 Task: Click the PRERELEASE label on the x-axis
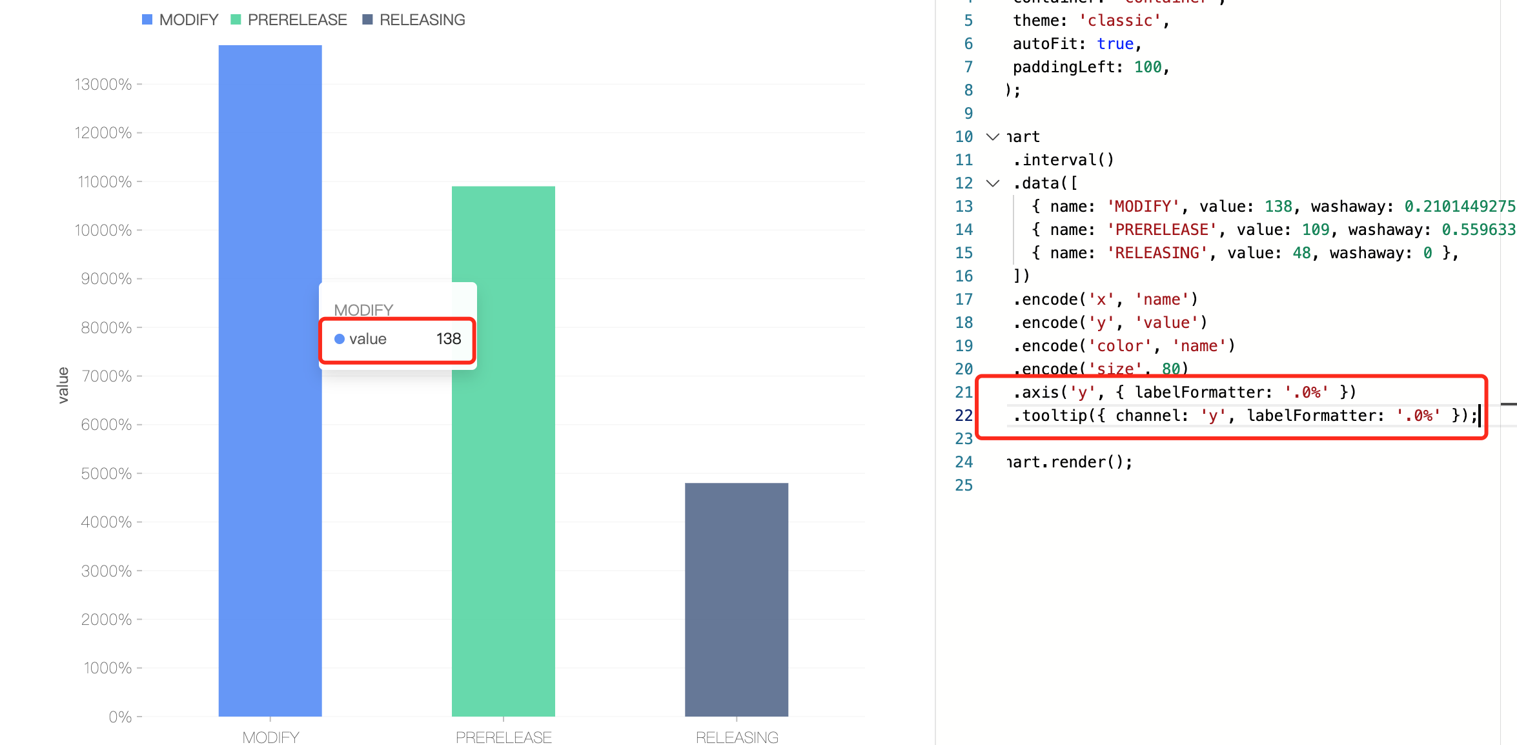coord(504,737)
